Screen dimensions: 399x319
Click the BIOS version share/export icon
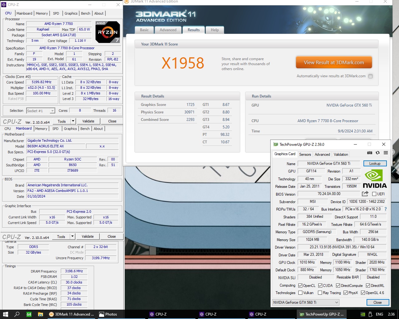coord(365,194)
